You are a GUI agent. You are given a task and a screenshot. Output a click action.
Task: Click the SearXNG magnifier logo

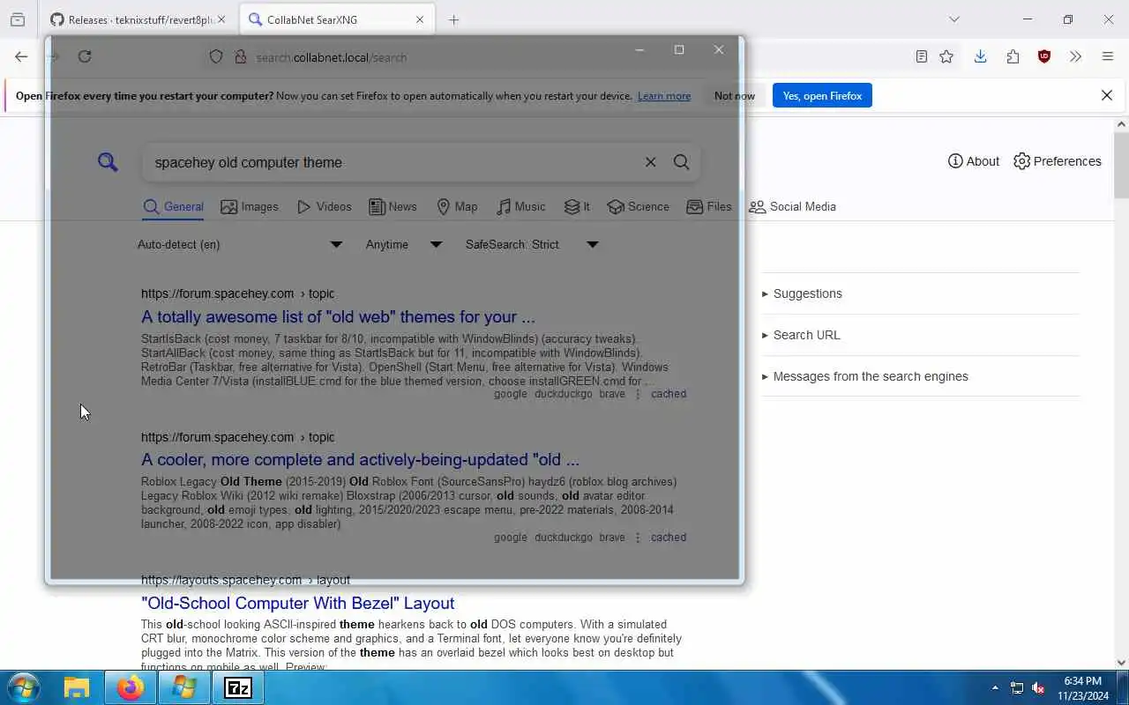click(x=108, y=161)
